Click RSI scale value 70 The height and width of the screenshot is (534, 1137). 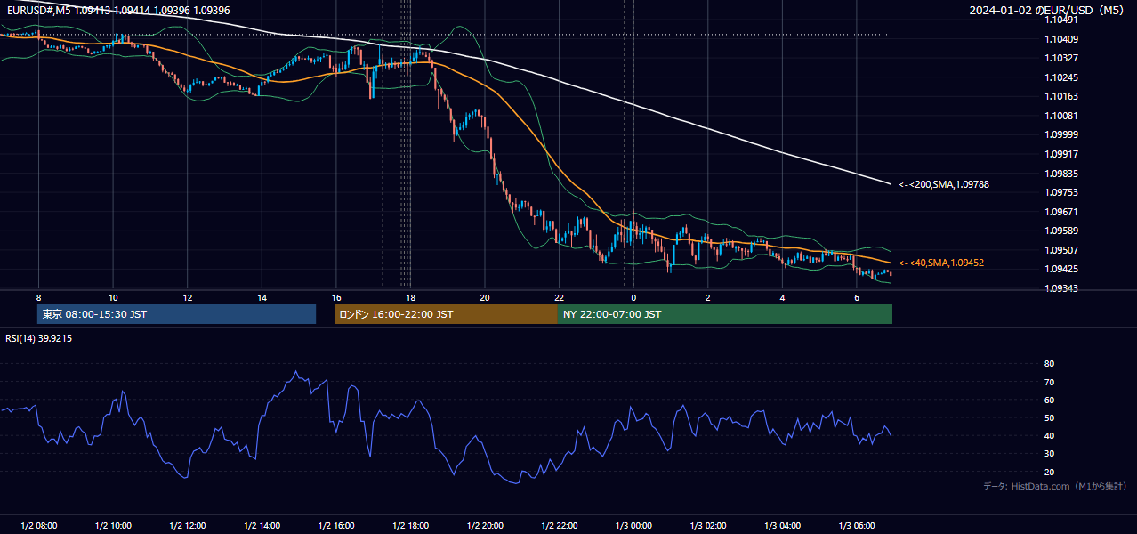tap(1050, 382)
